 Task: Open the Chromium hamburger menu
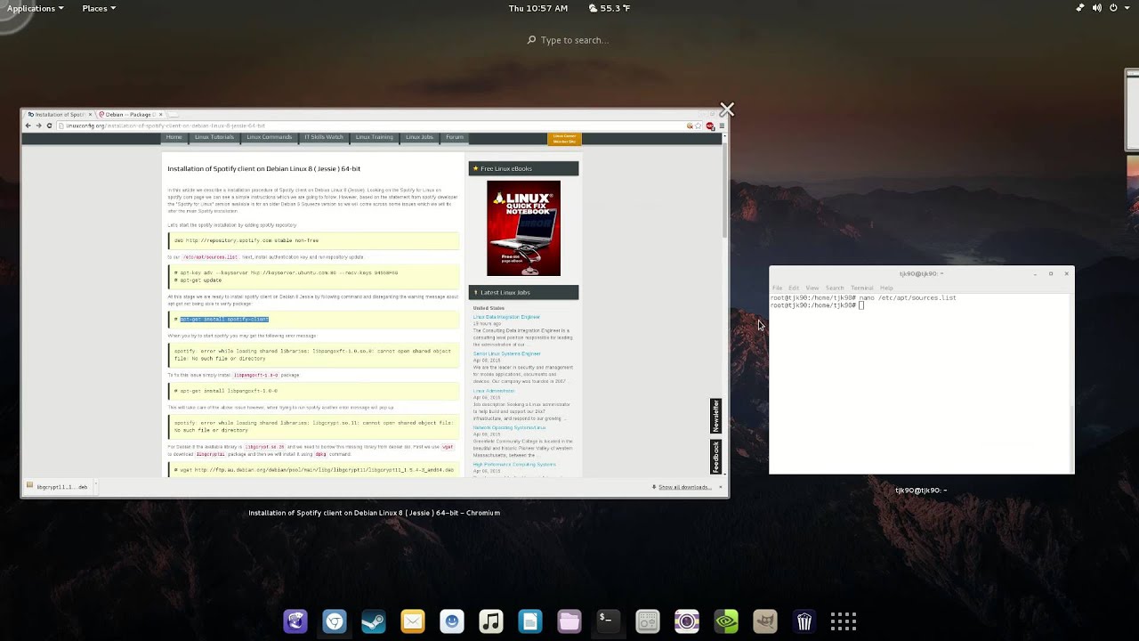pos(722,126)
